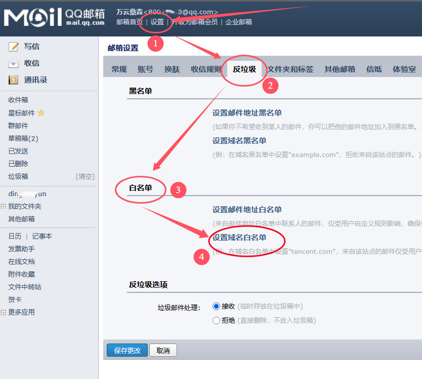422x379 pixels.
Task: Expand the More Apps section
Action: pyautogui.click(x=4, y=313)
